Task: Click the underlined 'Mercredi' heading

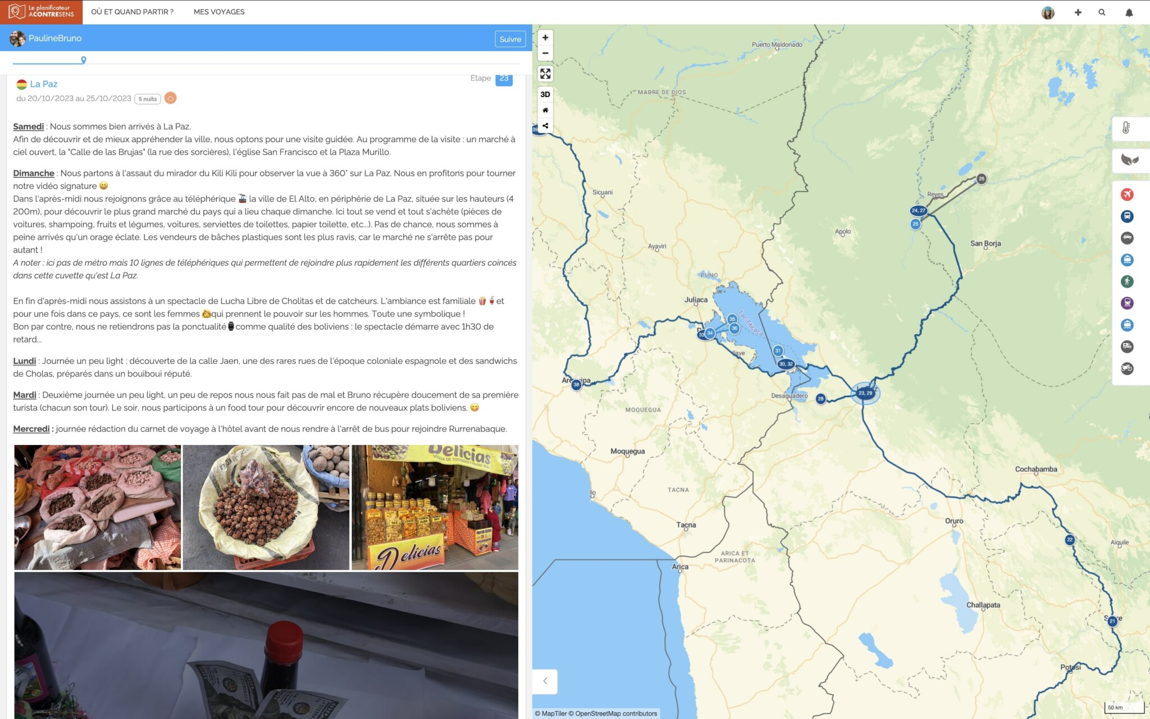Action: 31,429
